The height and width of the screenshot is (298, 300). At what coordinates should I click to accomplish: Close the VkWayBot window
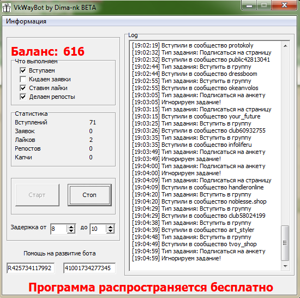click(x=284, y=5)
